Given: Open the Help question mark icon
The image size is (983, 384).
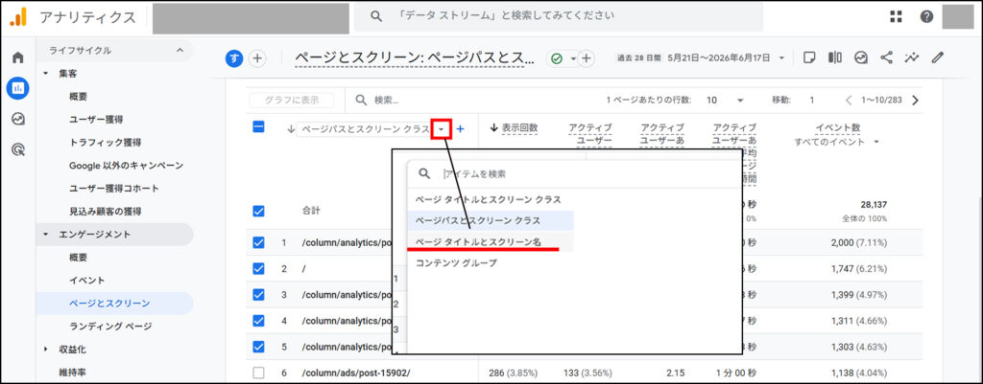Looking at the screenshot, I should click(x=926, y=17).
